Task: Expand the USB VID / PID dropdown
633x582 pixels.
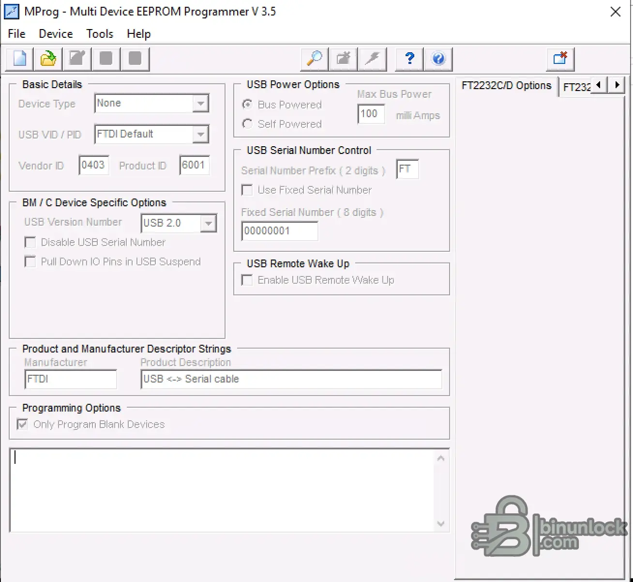Action: click(x=200, y=135)
